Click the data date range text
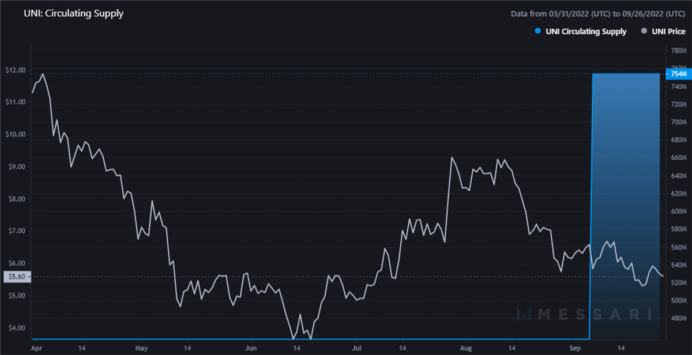 click(598, 13)
